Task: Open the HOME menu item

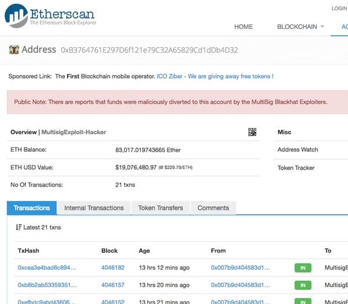Action: (244, 27)
